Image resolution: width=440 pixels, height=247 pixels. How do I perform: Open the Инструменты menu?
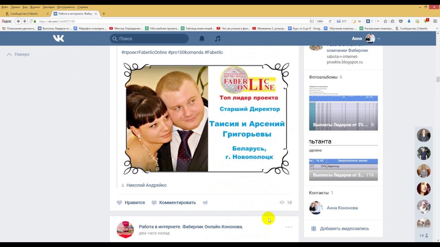[66, 7]
